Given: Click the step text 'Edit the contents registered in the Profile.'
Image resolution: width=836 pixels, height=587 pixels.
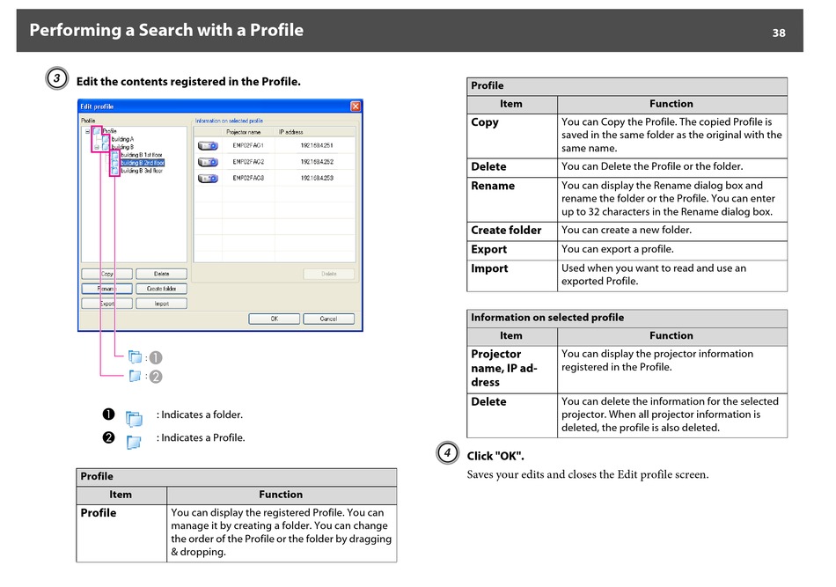Looking at the screenshot, I should 188,82.
